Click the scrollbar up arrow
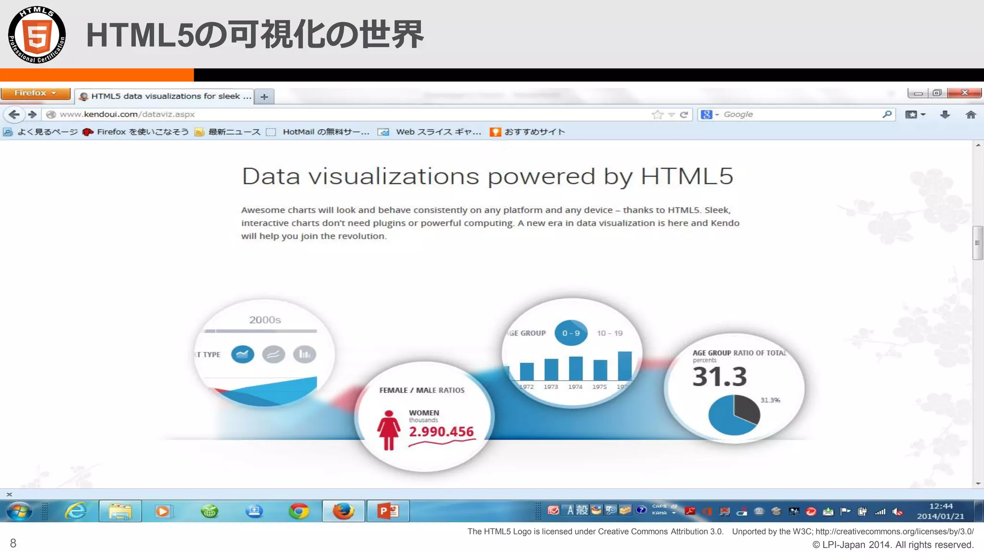This screenshot has width=984, height=553. coord(978,145)
